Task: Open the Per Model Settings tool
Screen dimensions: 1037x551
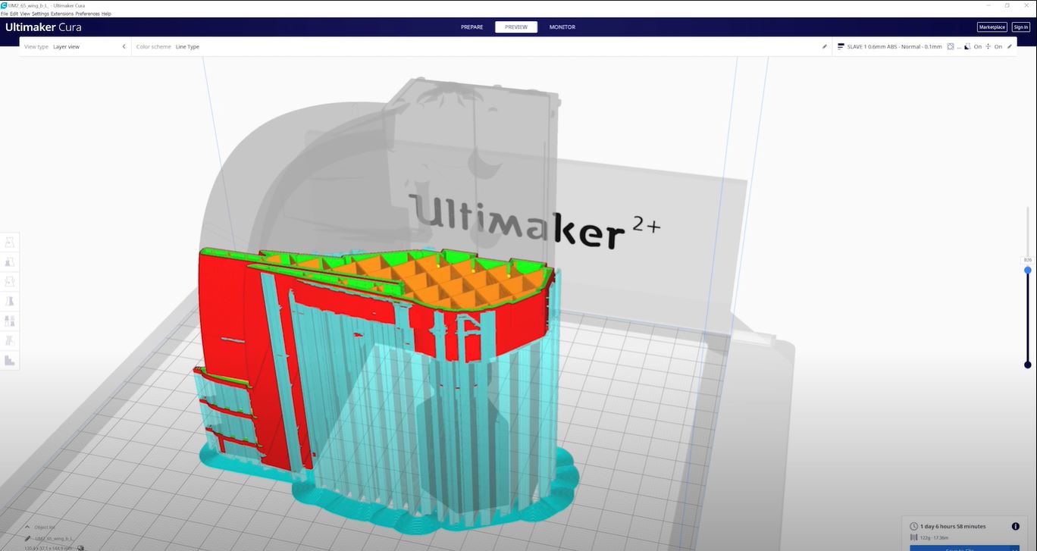Action: (10, 321)
